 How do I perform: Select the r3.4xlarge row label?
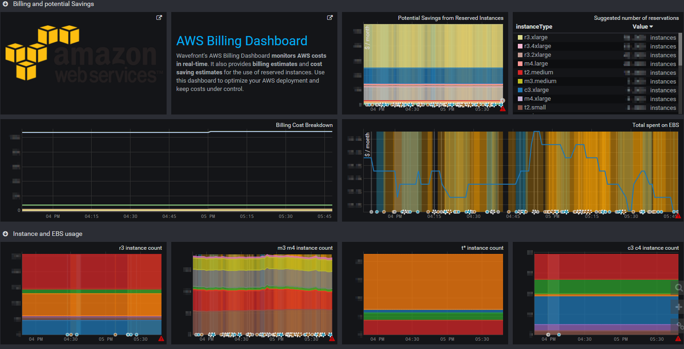[537, 46]
